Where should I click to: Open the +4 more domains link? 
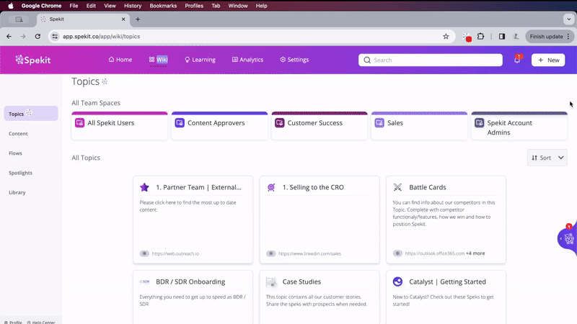click(x=475, y=253)
